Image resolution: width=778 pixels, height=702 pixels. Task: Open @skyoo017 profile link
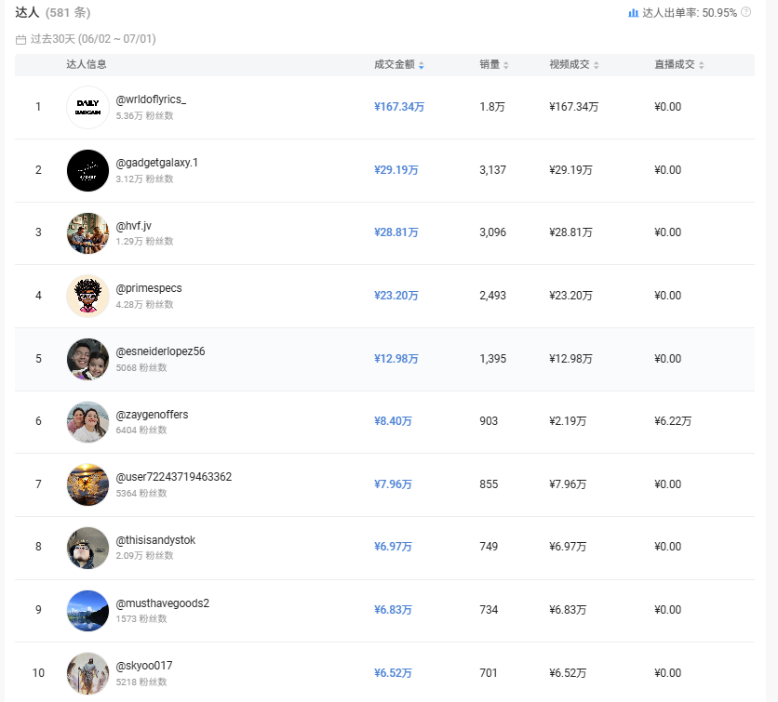pyautogui.click(x=144, y=666)
